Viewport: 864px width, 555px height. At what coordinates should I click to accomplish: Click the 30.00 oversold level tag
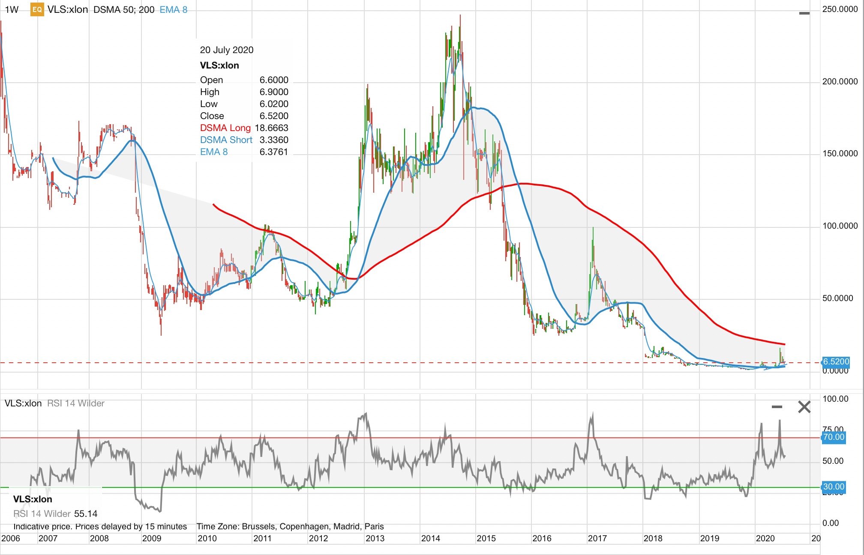pyautogui.click(x=834, y=487)
